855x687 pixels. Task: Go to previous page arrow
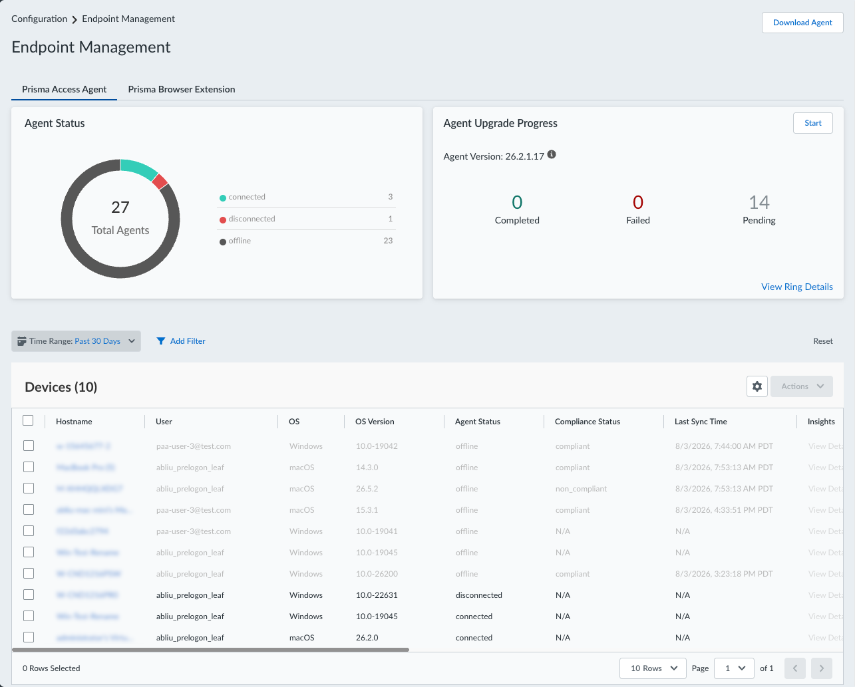pyautogui.click(x=795, y=668)
